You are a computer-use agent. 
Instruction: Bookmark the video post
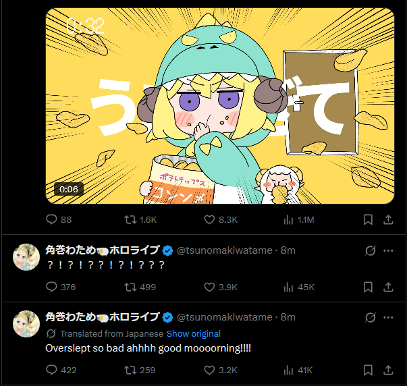(368, 219)
